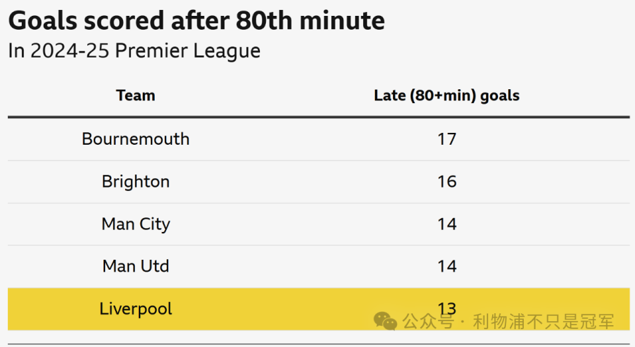Click Brighton's value of 16
The height and width of the screenshot is (347, 635).
point(446,182)
